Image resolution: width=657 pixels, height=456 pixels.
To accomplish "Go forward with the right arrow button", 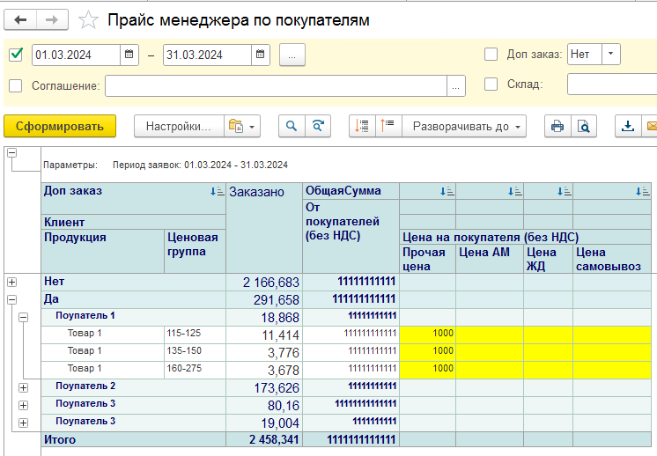I will point(52,19).
